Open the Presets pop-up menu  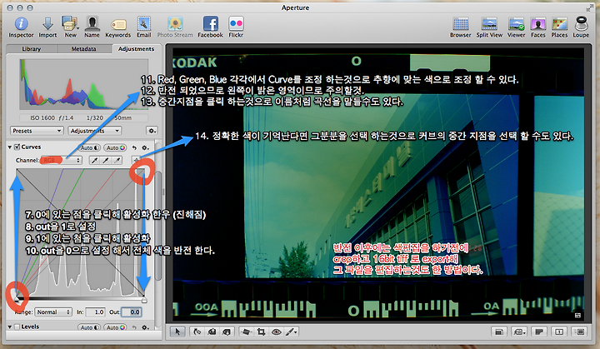tap(37, 131)
